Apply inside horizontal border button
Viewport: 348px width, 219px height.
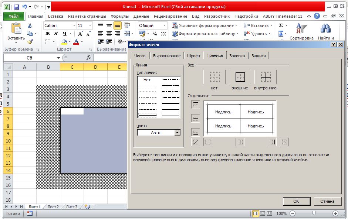point(196,119)
